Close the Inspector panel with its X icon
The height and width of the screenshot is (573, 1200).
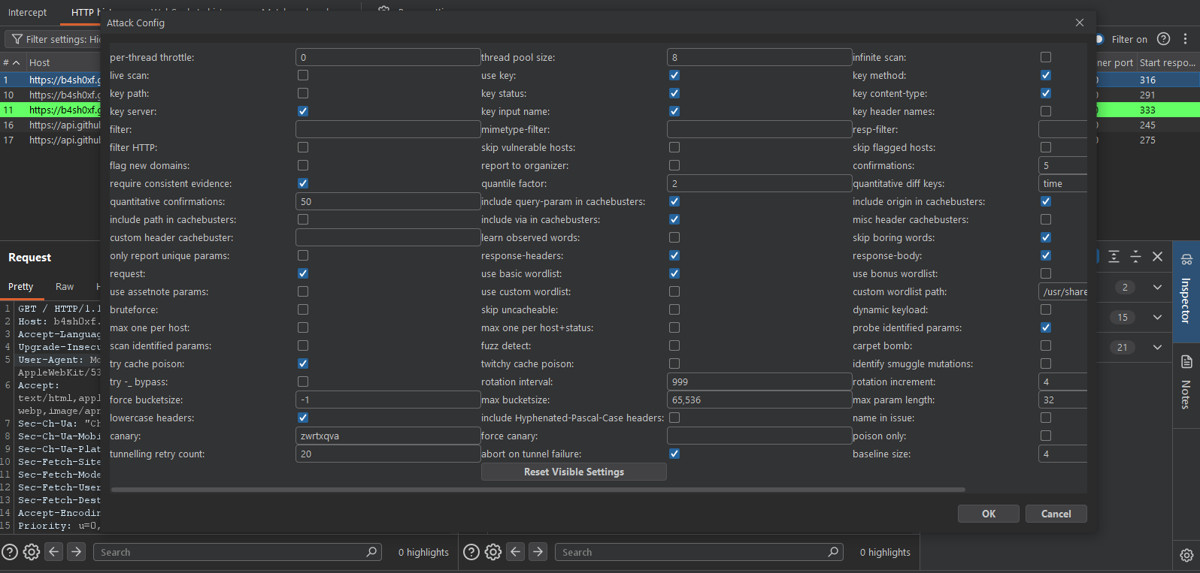[x=1158, y=257]
